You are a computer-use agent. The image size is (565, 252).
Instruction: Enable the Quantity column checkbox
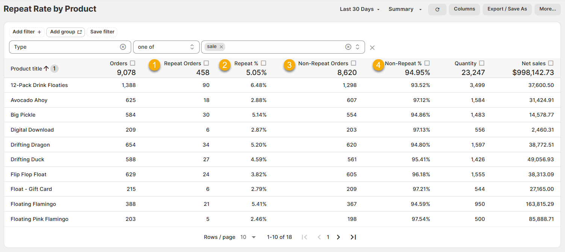coord(482,63)
